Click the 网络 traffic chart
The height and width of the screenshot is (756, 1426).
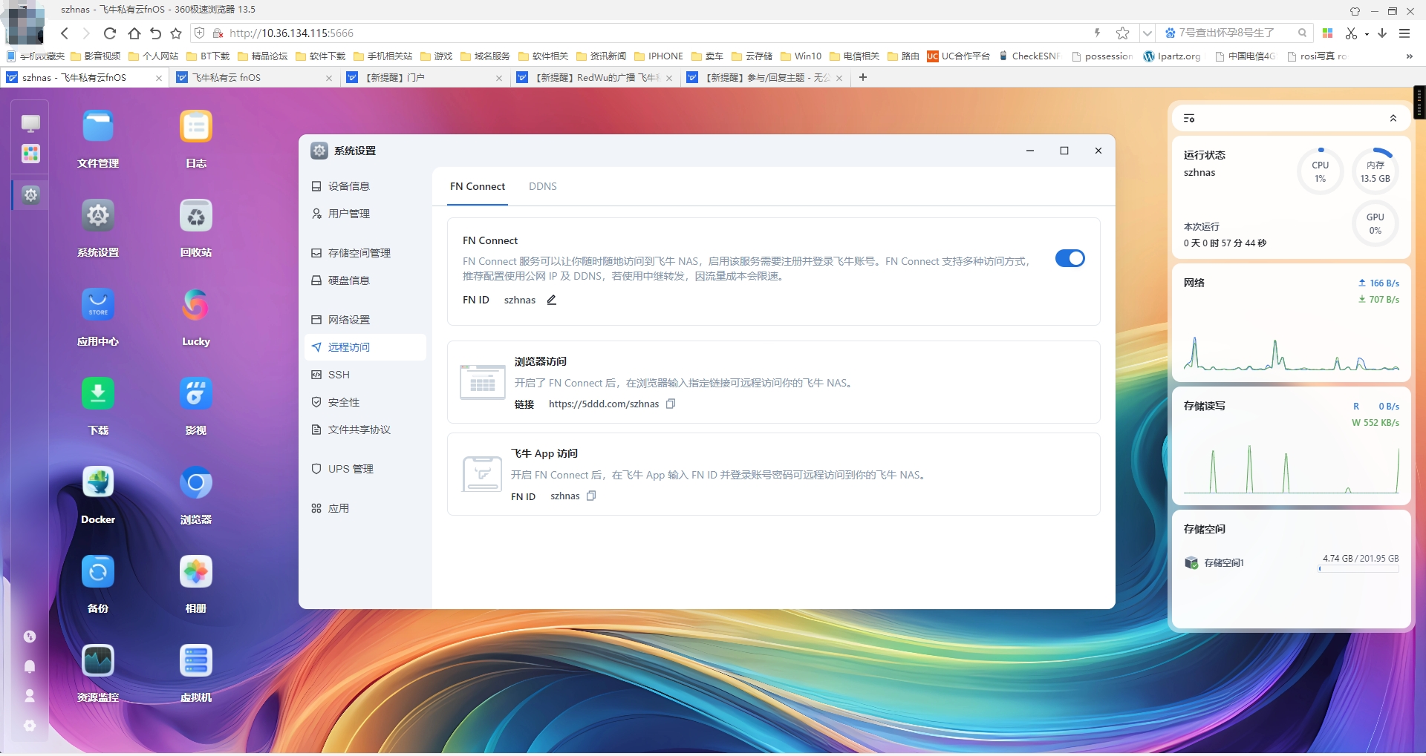point(1291,353)
